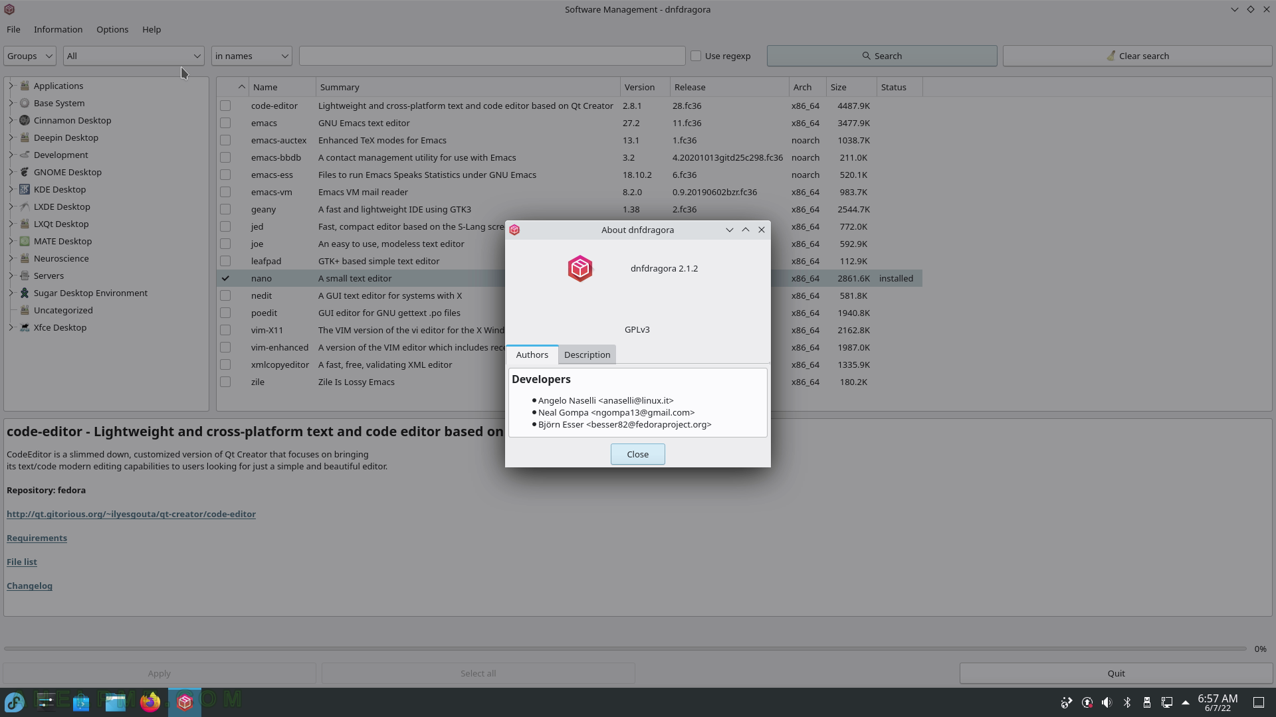Check the geany package checkbox
Viewport: 1276px width, 717px height.
pyautogui.click(x=225, y=209)
